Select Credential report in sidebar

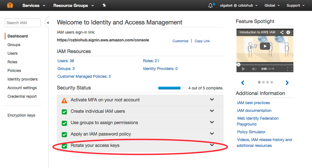pos(22,96)
